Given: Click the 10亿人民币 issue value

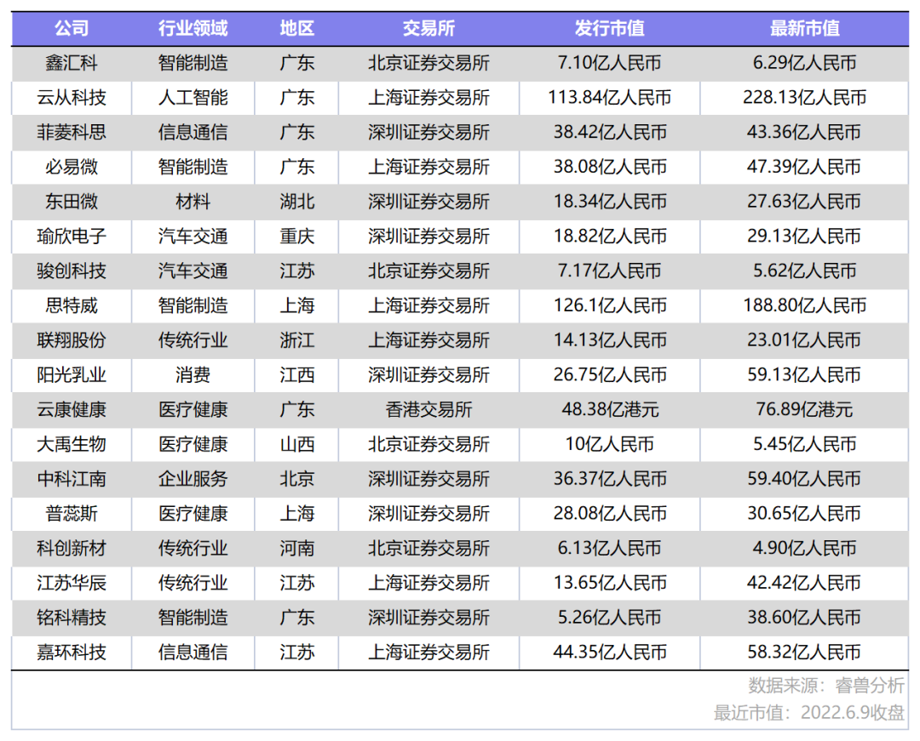Looking at the screenshot, I should [x=610, y=444].
